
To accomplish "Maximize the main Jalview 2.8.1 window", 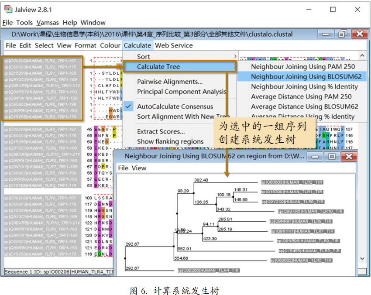I will tap(333, 10).
